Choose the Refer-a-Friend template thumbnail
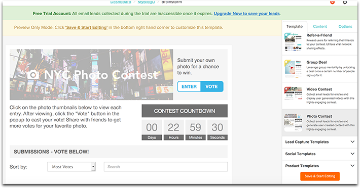 tap(293, 41)
